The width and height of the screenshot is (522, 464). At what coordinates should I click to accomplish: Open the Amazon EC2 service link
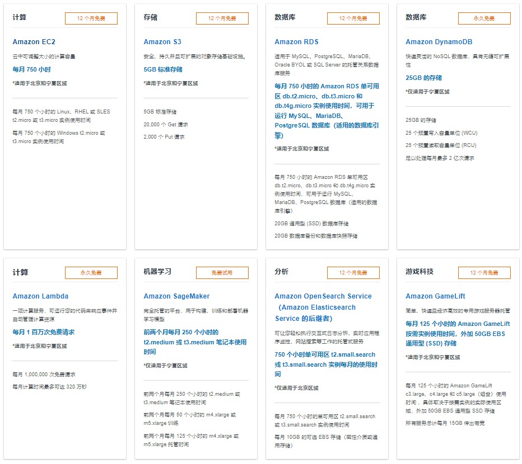point(34,42)
